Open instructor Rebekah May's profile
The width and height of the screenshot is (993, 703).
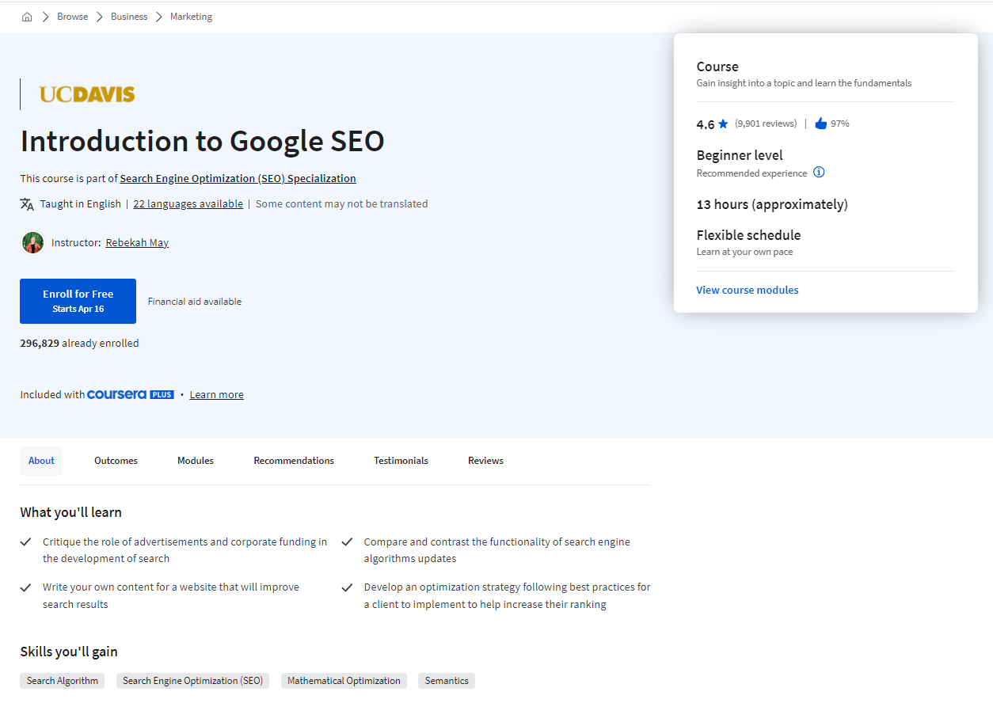(x=137, y=243)
